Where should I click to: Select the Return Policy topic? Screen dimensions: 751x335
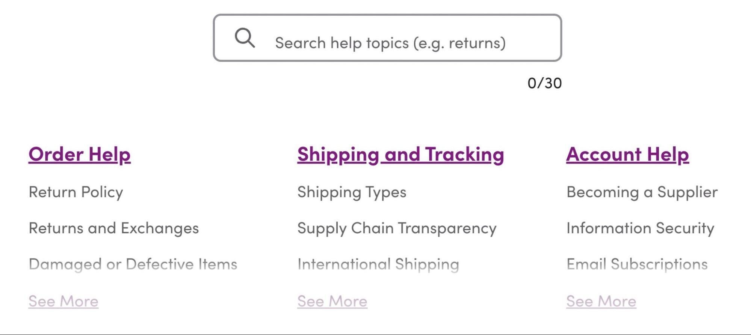(x=76, y=192)
